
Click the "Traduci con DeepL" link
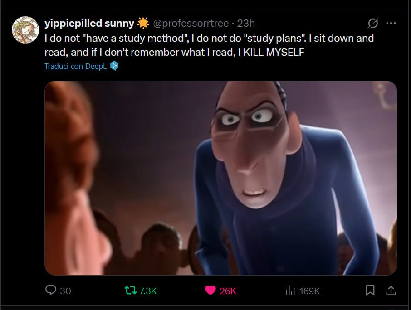tap(75, 66)
